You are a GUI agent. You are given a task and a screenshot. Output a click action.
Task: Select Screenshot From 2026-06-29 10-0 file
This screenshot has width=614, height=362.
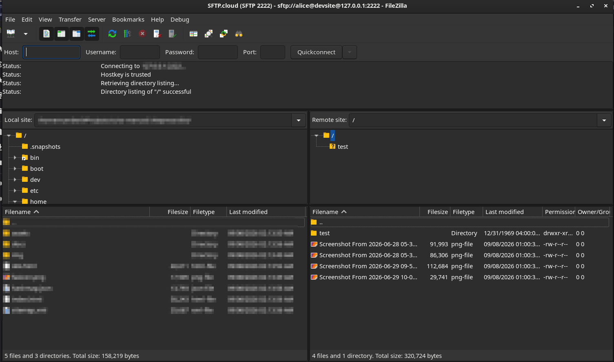[x=460, y=277]
